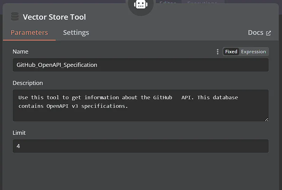Click the Description text area
Screen dimensions: 282x190
pyautogui.click(x=140, y=105)
